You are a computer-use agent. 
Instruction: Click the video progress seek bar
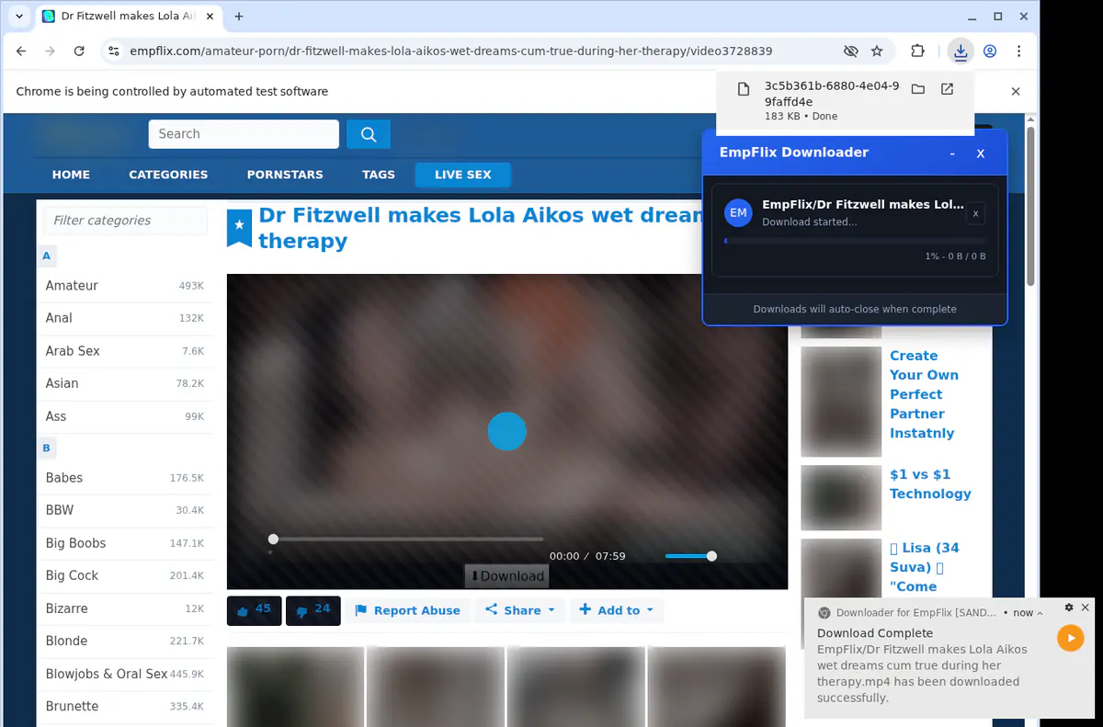pos(407,540)
